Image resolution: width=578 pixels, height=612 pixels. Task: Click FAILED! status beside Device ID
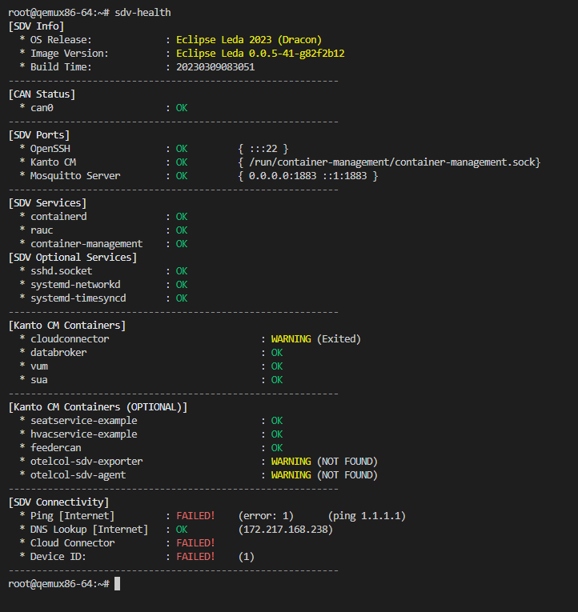(x=195, y=557)
